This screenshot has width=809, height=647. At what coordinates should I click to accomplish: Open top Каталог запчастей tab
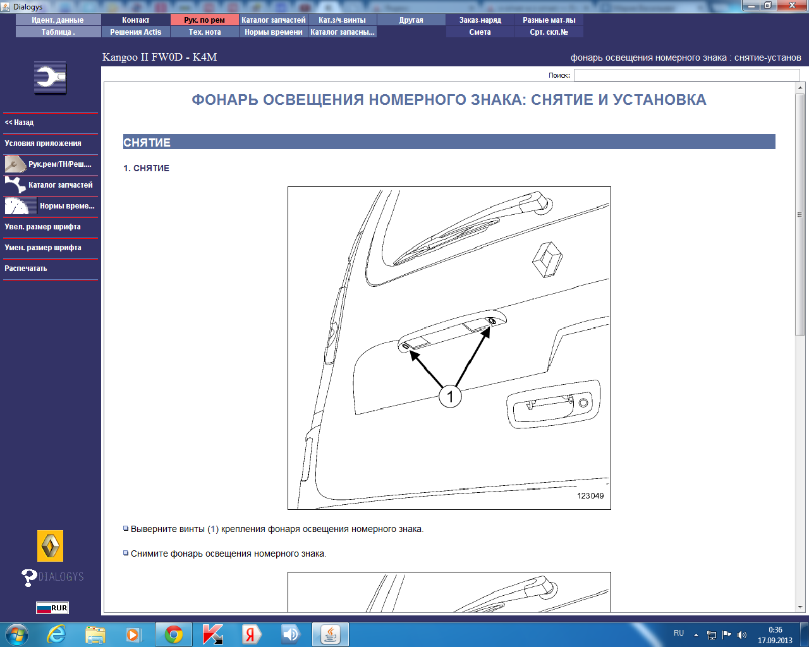point(274,20)
